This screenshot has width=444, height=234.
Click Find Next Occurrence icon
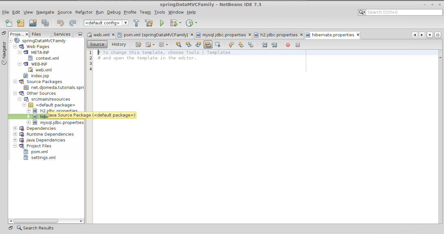tap(198, 45)
